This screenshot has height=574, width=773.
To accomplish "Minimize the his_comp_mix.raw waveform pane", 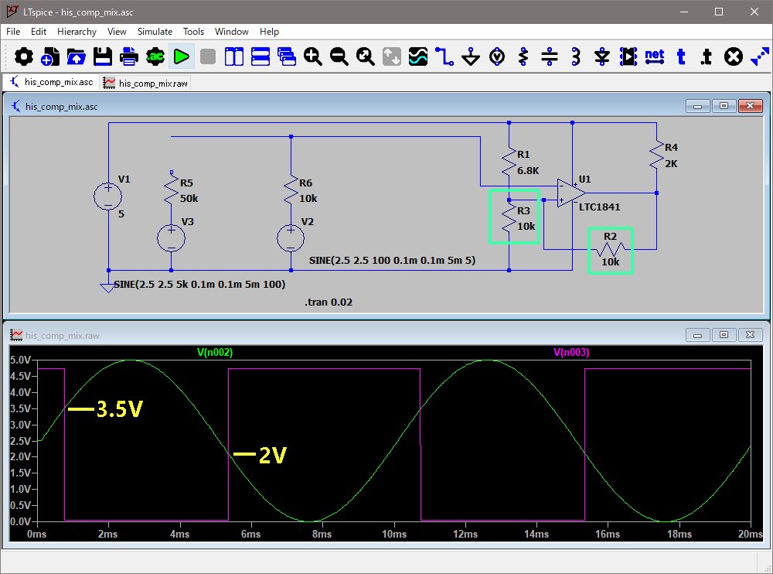I will point(697,335).
